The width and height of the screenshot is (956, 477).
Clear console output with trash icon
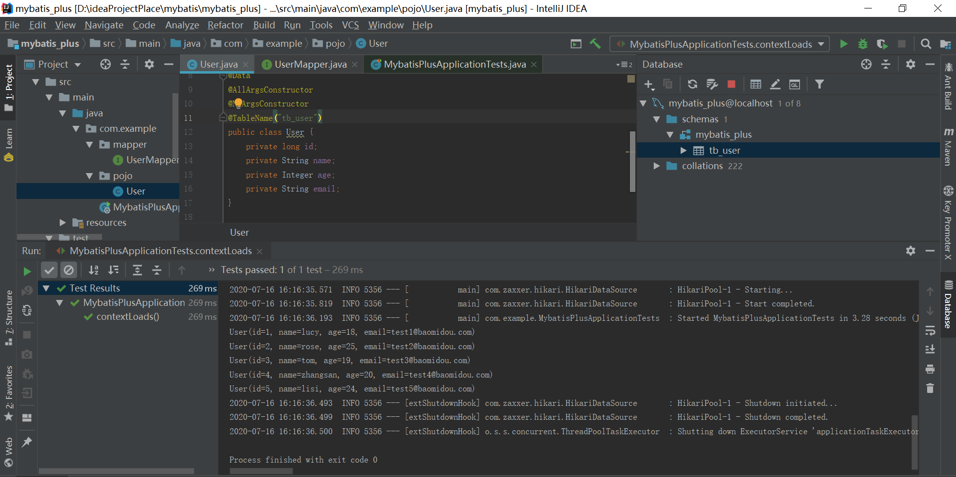pos(930,388)
